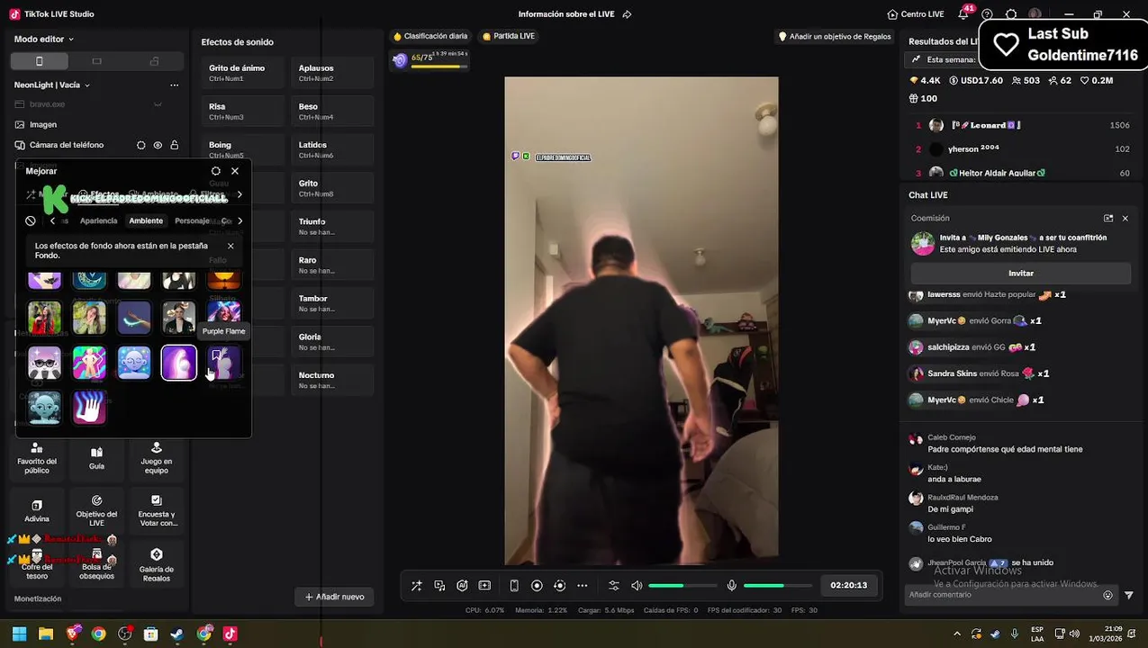1148x648 pixels.
Task: Open notifications bell with 41 badge
Action: click(963, 14)
